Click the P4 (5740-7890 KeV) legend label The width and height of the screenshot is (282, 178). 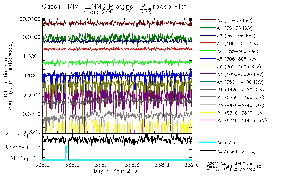click(240, 113)
